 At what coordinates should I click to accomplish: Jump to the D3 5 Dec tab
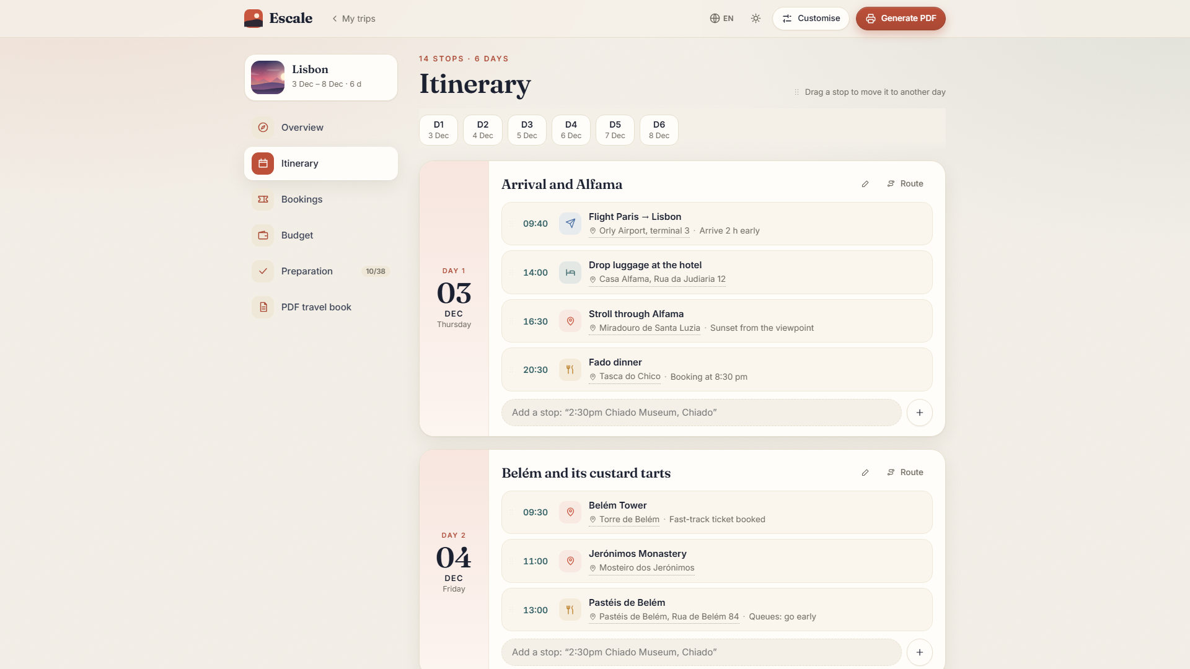[x=527, y=130]
